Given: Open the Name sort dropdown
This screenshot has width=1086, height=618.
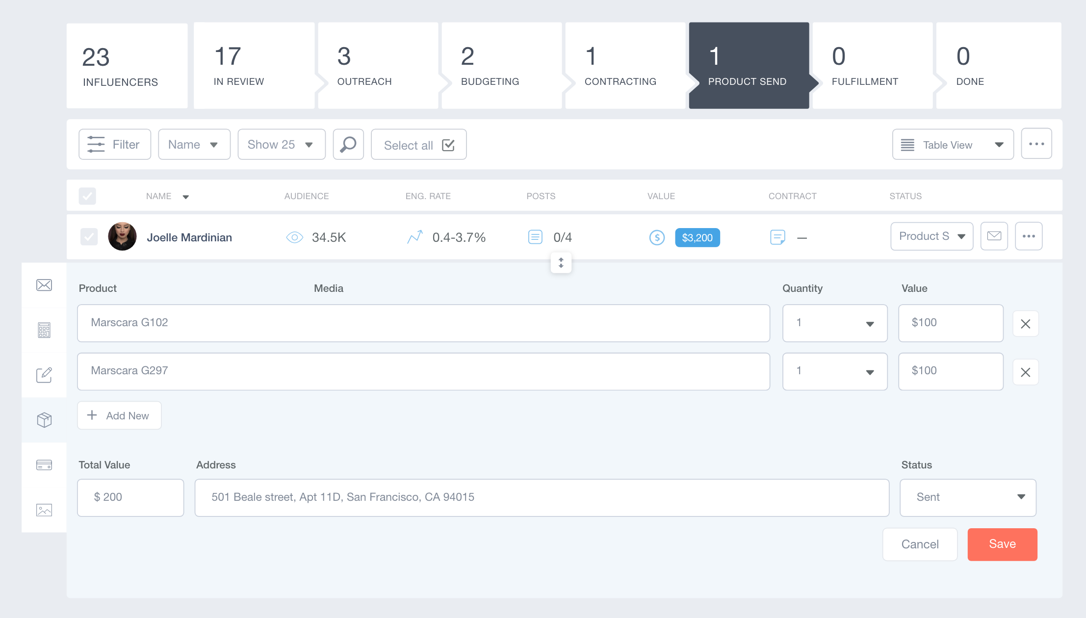Looking at the screenshot, I should click(194, 144).
